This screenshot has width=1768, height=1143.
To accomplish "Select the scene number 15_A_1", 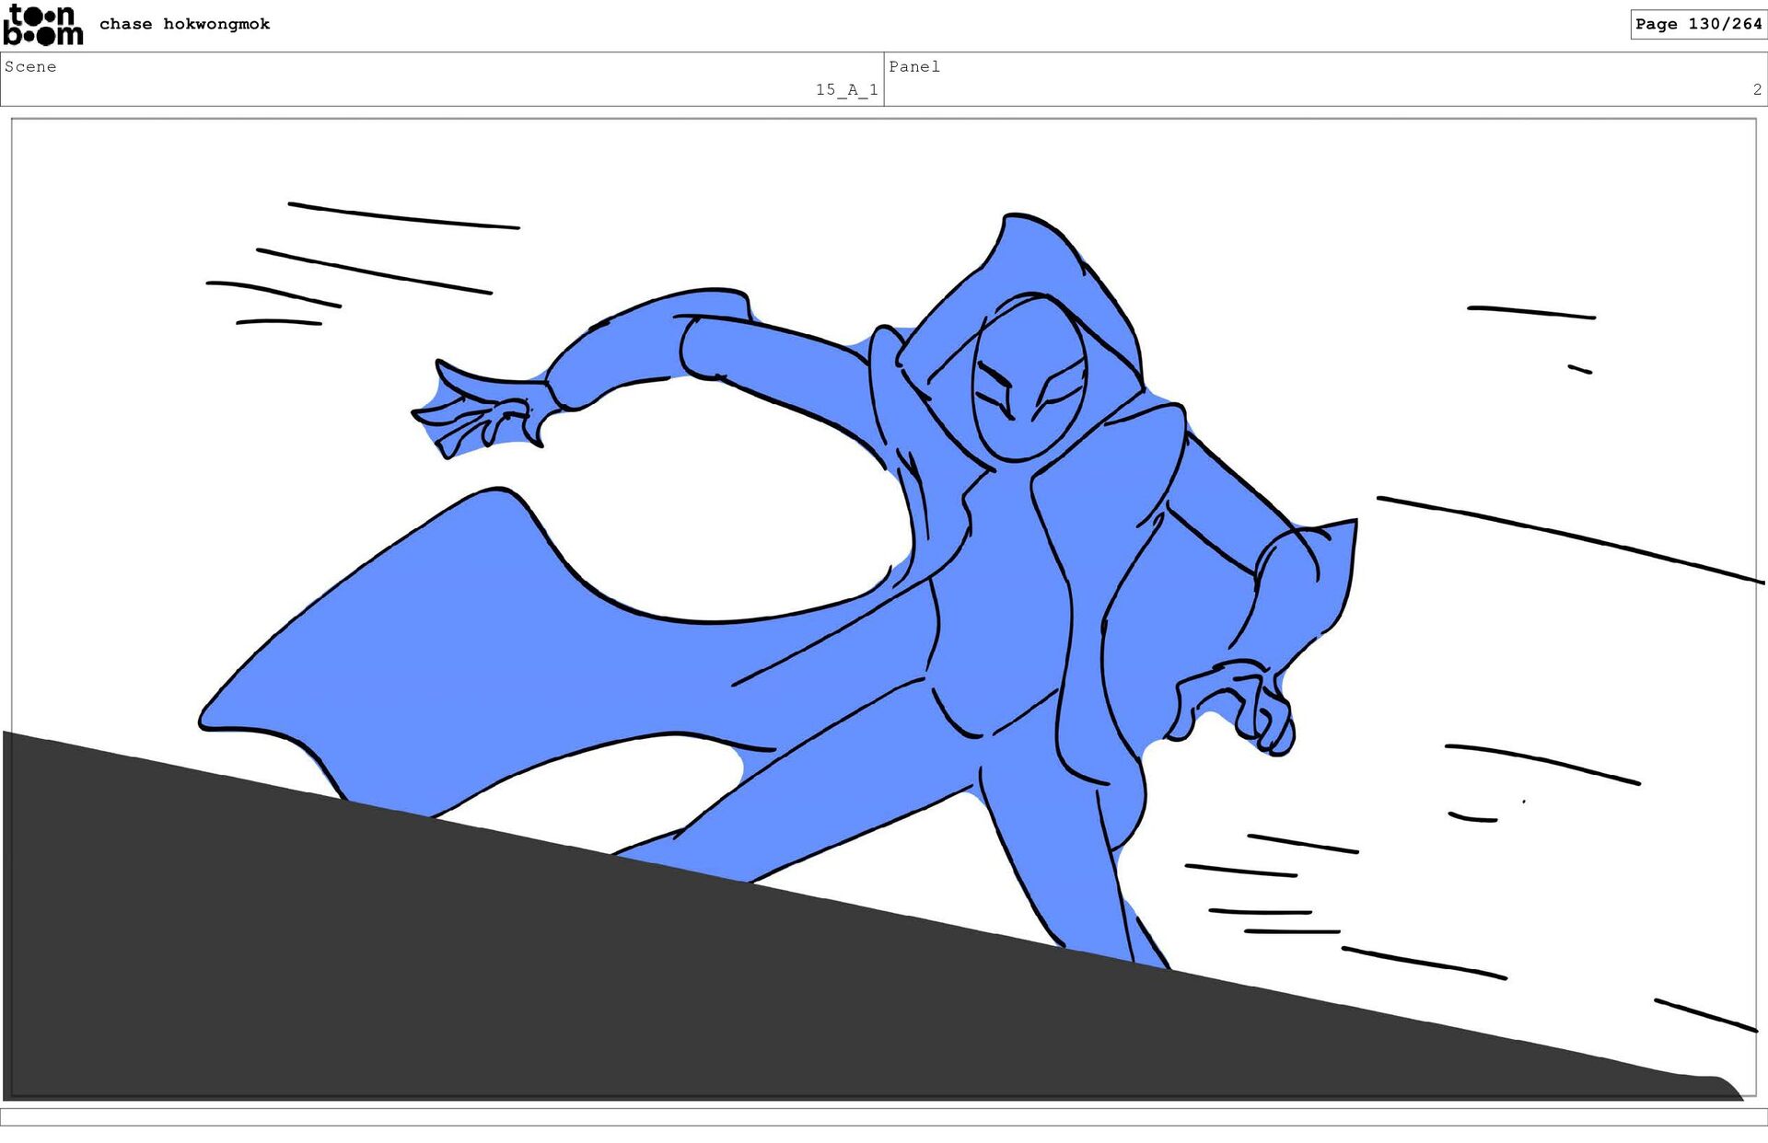I will tap(845, 89).
